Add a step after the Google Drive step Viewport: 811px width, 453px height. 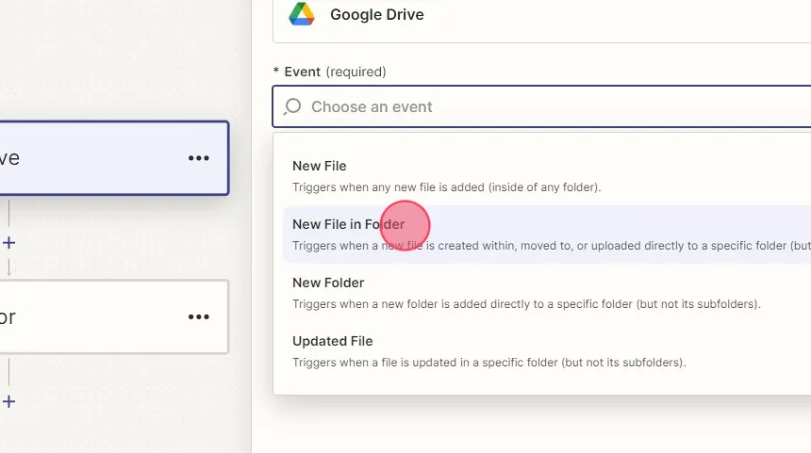point(8,243)
